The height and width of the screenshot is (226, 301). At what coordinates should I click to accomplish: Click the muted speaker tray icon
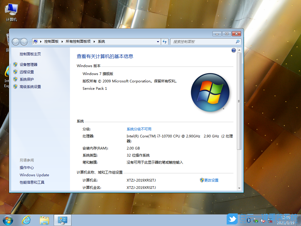[262, 220]
